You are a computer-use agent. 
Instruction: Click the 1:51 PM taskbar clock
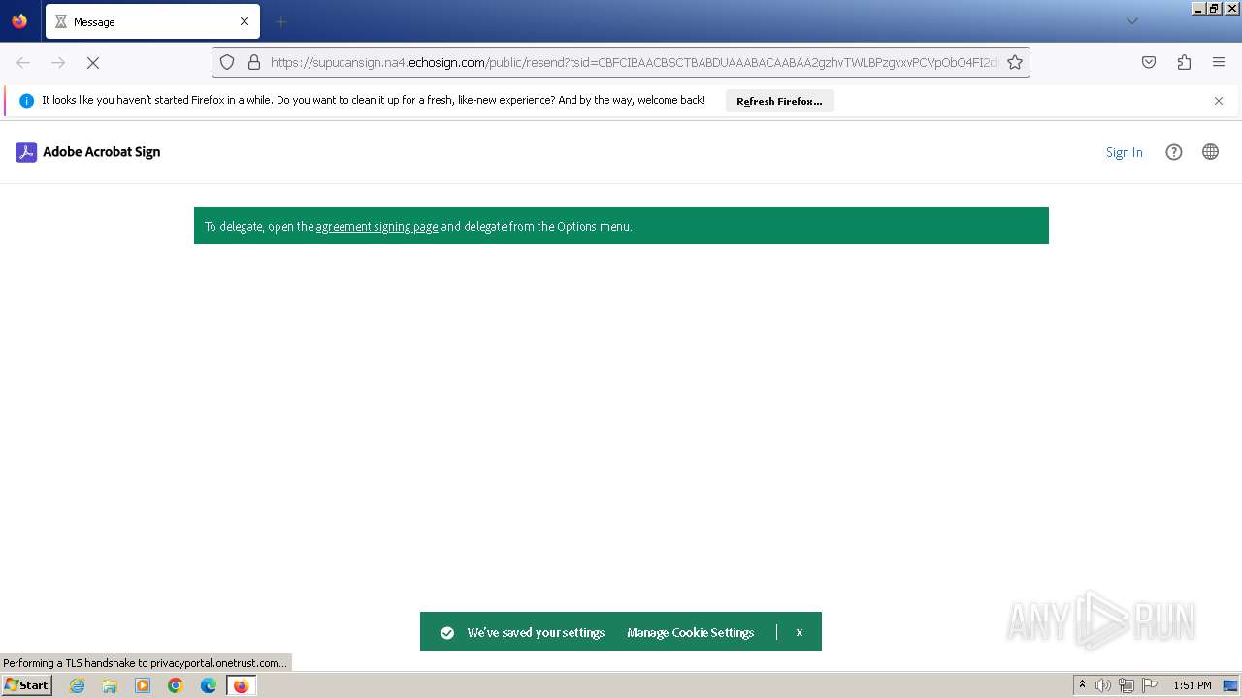tap(1193, 685)
